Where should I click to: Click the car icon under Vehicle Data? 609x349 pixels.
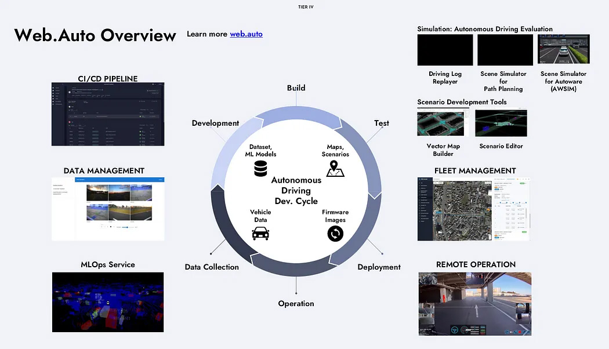tap(260, 234)
